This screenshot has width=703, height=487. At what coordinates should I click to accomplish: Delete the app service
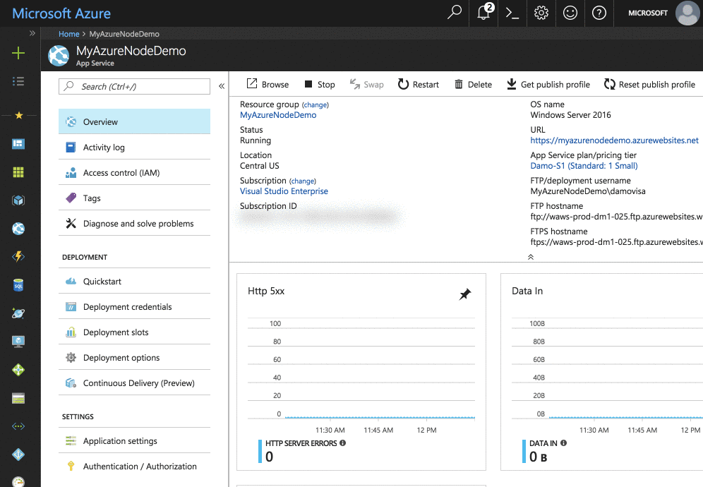pyautogui.click(x=473, y=84)
